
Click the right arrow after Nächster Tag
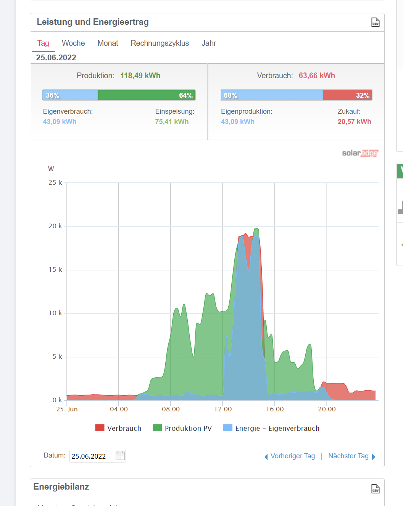[373, 457]
